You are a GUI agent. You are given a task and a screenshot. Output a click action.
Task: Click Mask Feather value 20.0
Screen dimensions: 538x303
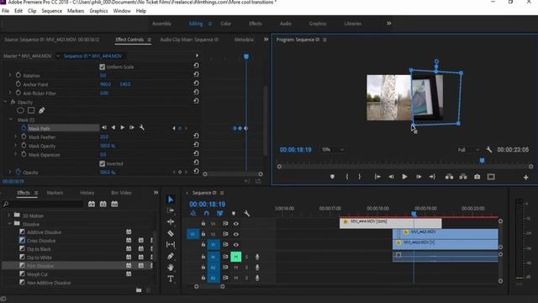(x=104, y=136)
